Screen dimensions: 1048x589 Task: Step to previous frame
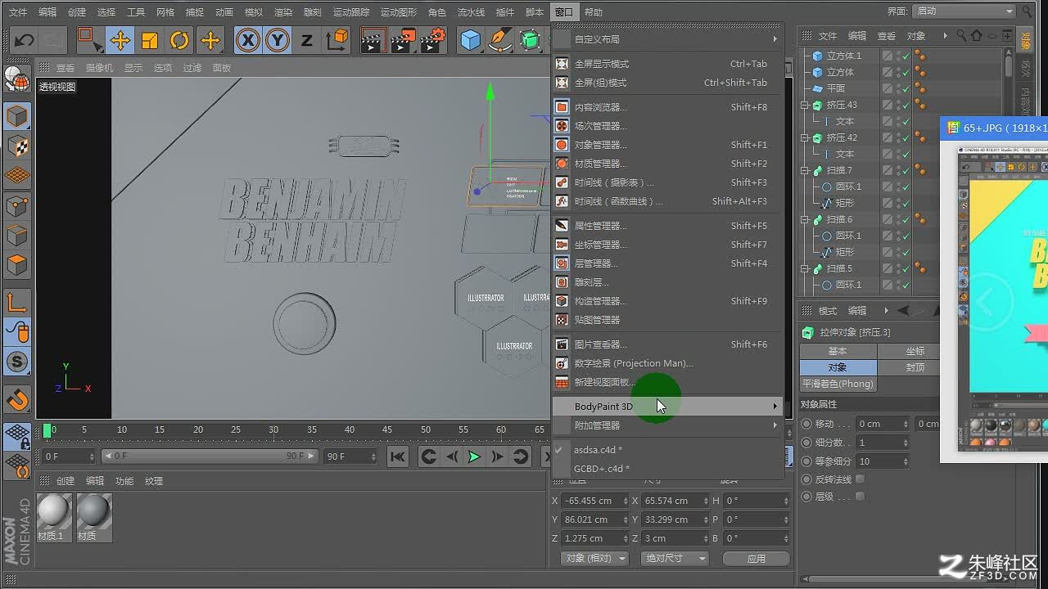point(451,456)
